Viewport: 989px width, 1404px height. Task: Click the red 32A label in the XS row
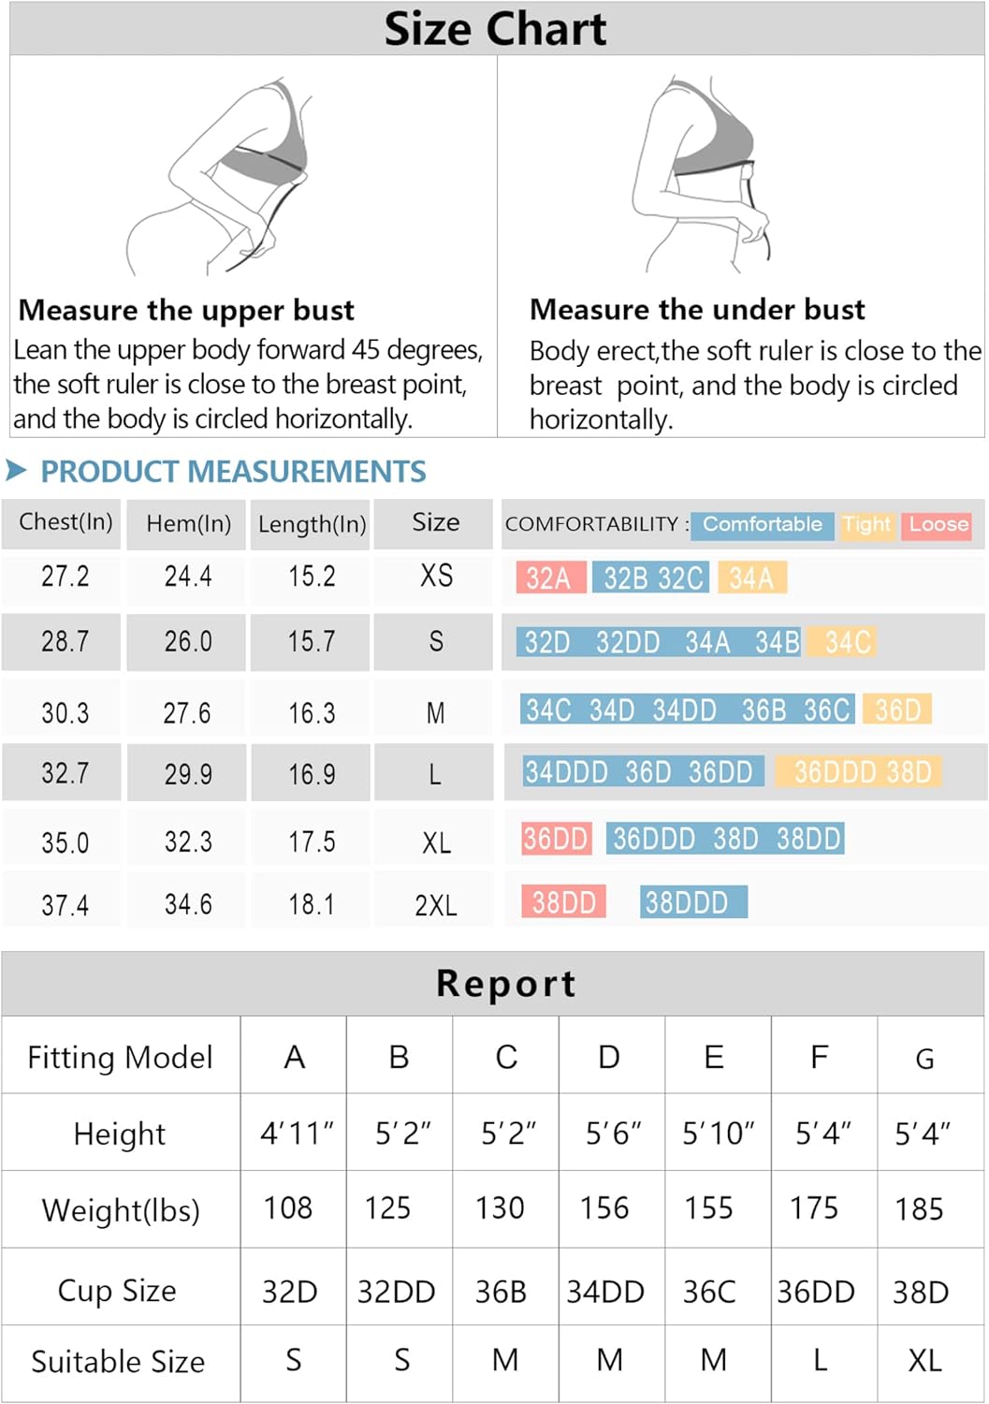551,578
